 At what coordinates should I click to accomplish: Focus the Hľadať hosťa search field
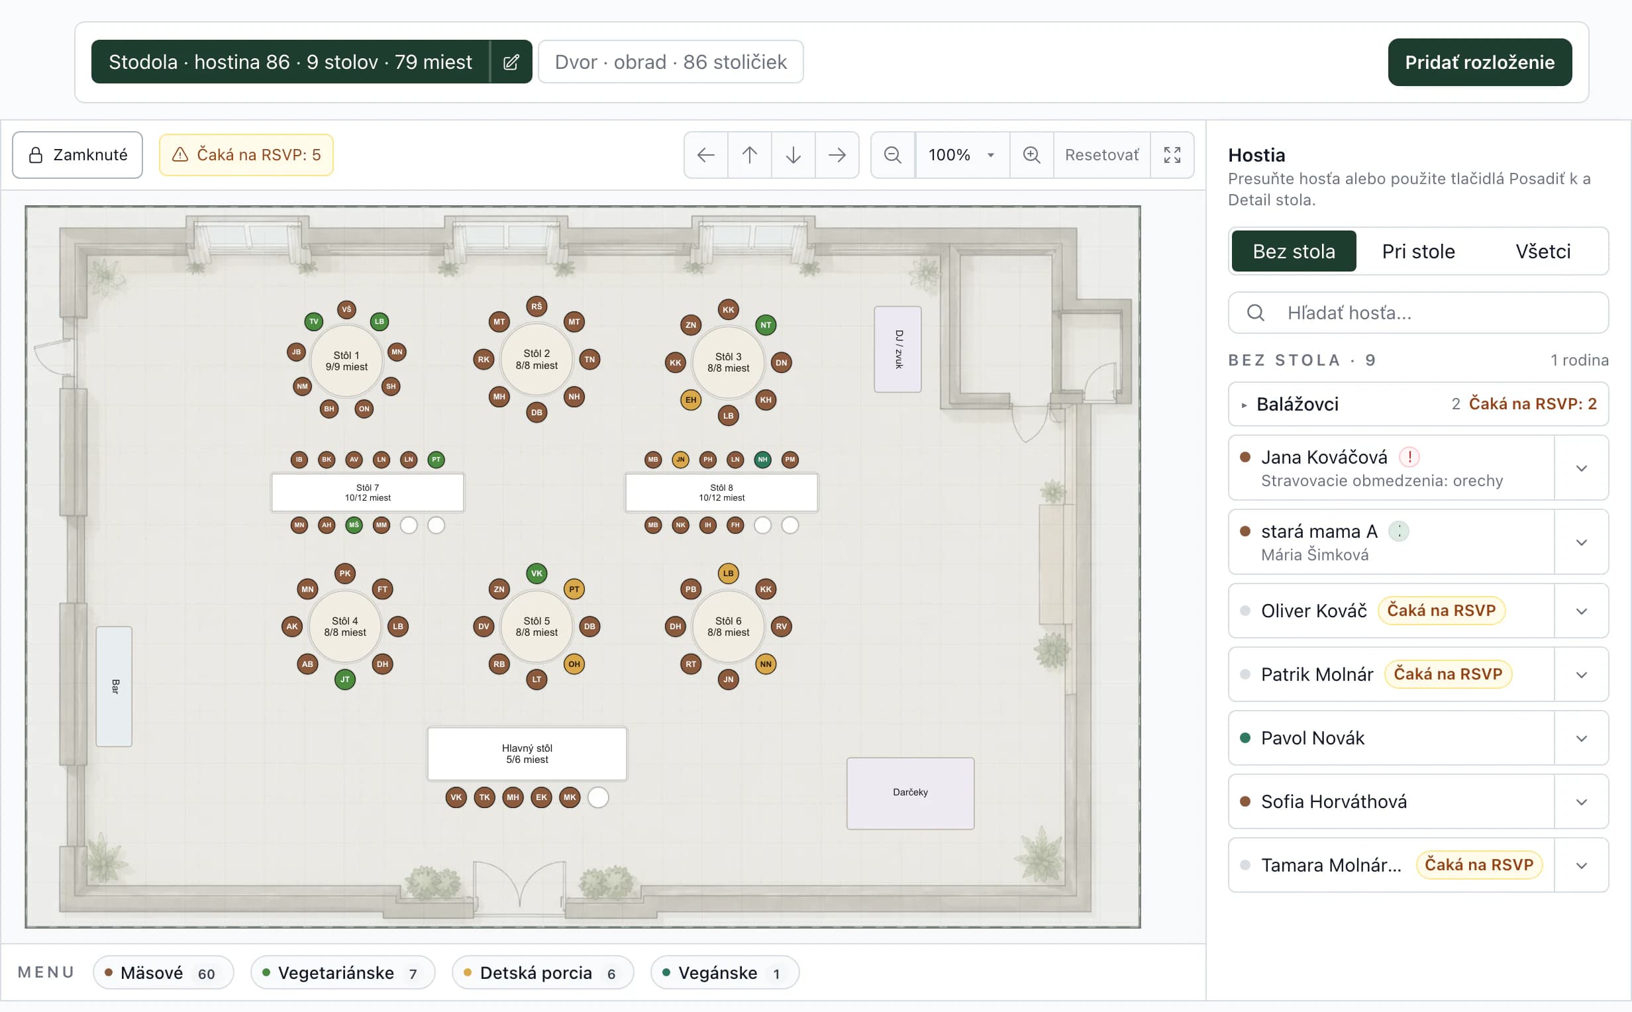1418,313
